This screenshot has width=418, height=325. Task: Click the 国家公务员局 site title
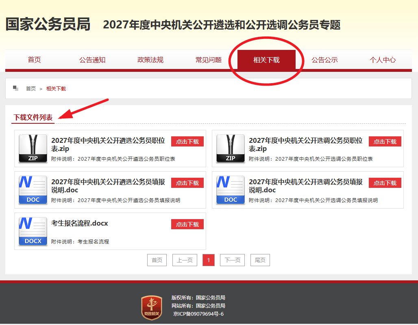tap(48, 24)
